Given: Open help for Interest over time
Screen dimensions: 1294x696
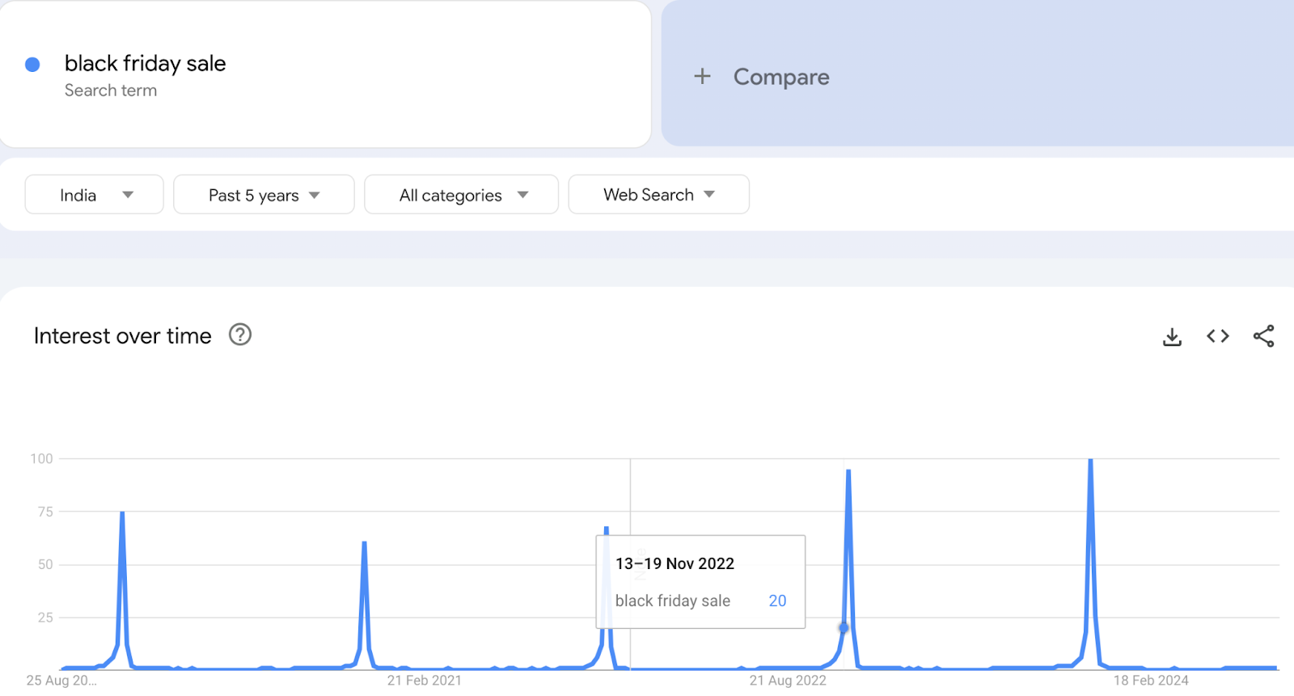Looking at the screenshot, I should (240, 335).
